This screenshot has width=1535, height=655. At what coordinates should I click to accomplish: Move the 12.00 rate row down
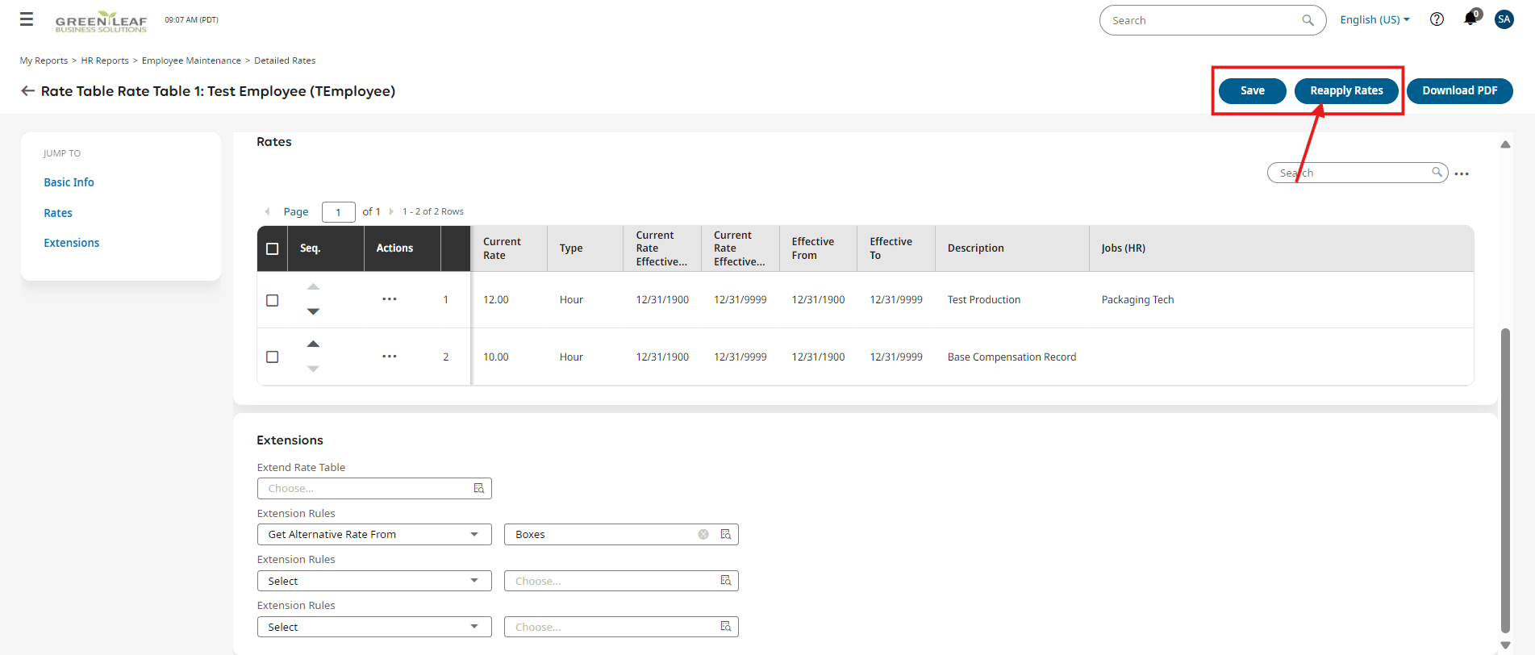pos(313,311)
